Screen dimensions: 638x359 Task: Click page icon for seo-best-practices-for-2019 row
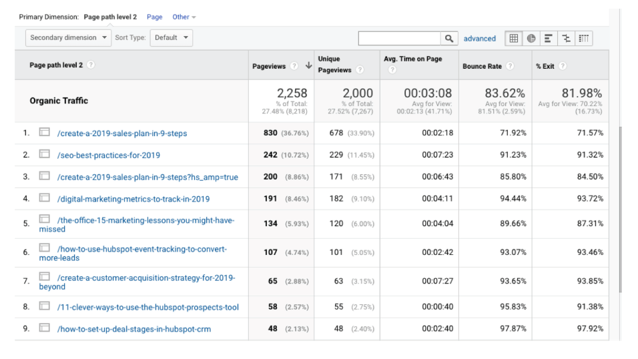pos(44,154)
